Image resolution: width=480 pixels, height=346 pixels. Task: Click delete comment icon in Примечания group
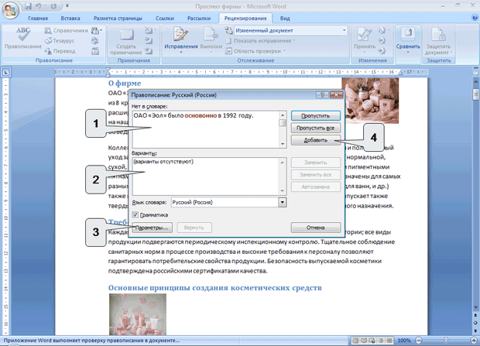point(150,30)
